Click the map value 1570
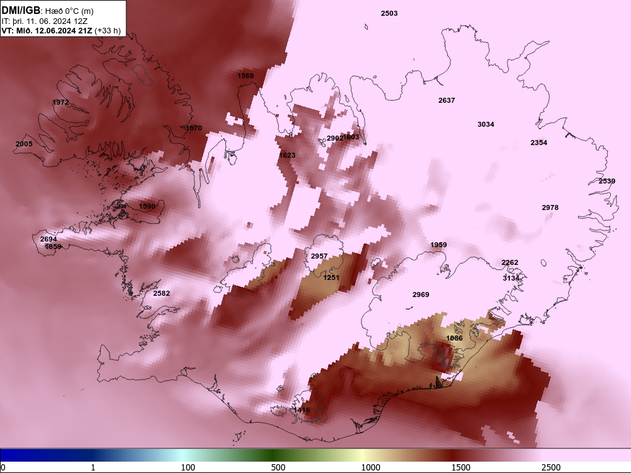Viewport: 631px width, 473px height. point(194,128)
